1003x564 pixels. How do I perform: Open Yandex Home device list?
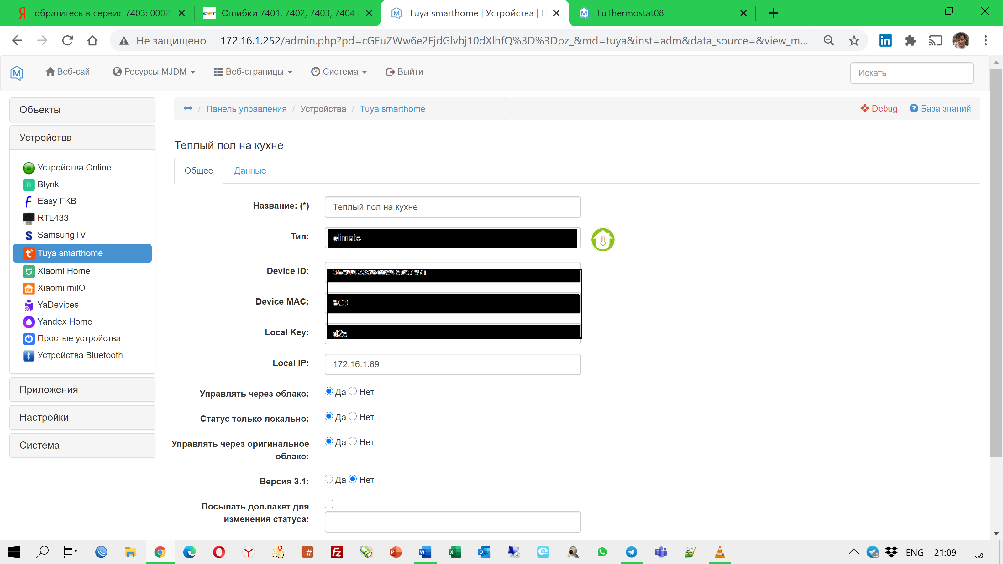pos(65,321)
